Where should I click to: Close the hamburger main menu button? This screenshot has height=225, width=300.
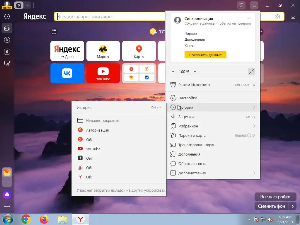tap(254, 5)
